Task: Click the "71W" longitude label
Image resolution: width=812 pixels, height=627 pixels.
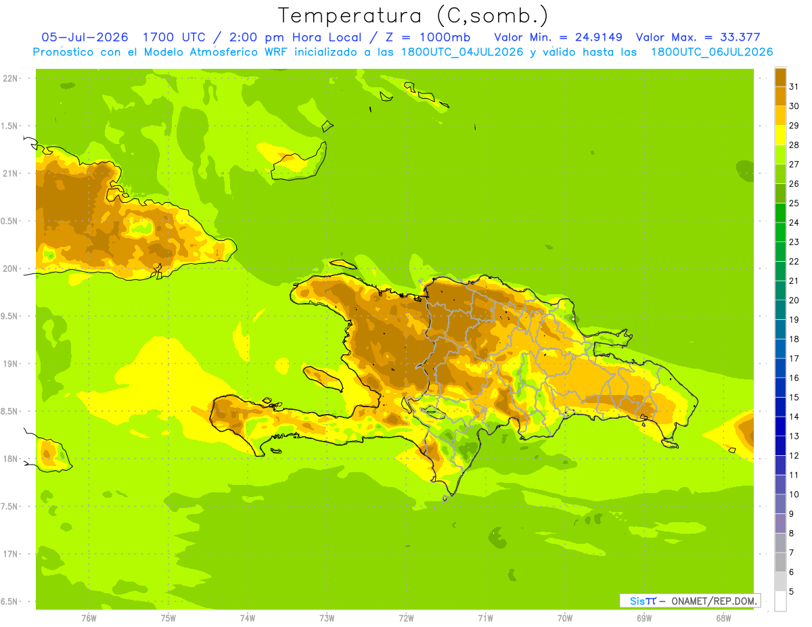Action: [x=485, y=618]
